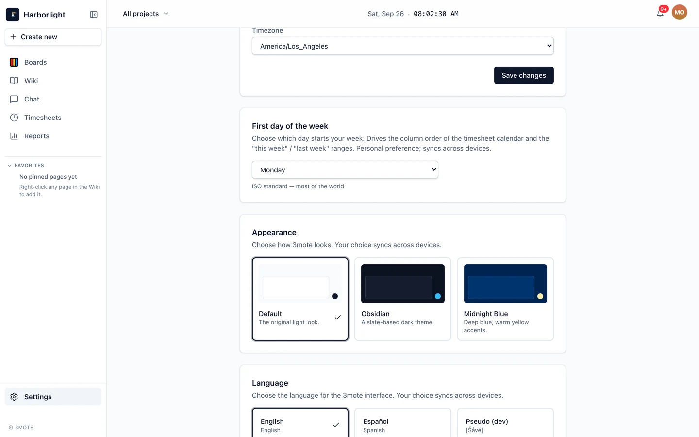Click the 'First day of the week' heading
699x437 pixels.
point(290,126)
